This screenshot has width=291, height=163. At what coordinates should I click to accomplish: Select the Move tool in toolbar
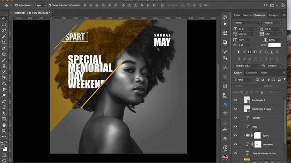pos(4,19)
